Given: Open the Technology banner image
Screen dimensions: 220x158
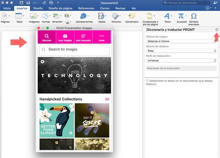Looking at the screenshot, I should click(74, 75).
